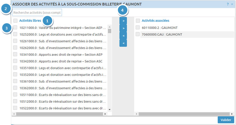Select row text '10362000.0 : Sub. d'investissement'
Viewport: 236px width, 125px height.
point(63,88)
